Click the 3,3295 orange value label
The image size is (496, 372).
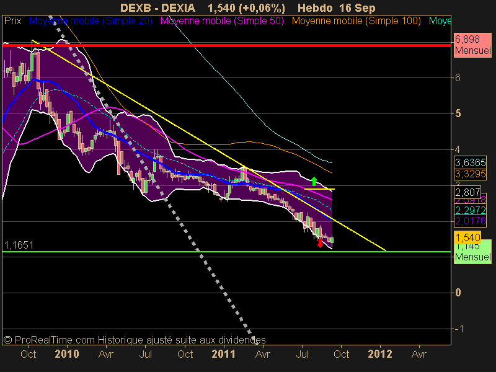pyautogui.click(x=470, y=174)
